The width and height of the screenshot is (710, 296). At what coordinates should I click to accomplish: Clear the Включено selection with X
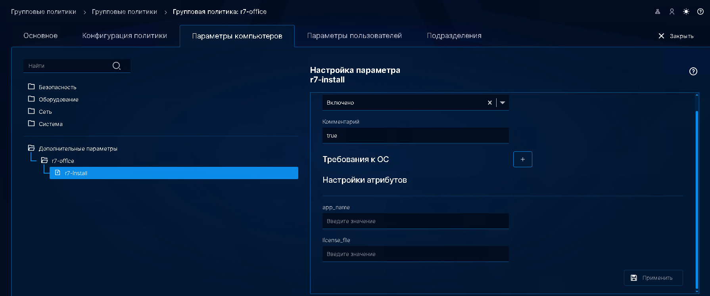coord(490,103)
